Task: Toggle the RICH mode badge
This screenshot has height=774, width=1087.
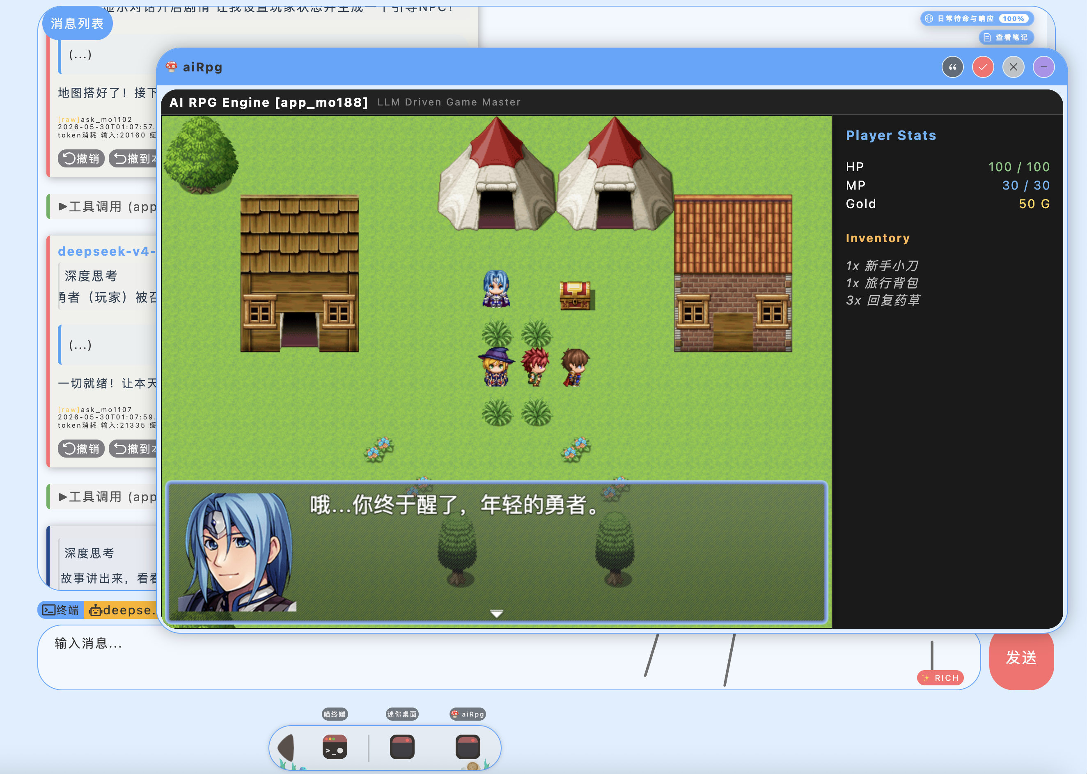Action: coord(940,678)
